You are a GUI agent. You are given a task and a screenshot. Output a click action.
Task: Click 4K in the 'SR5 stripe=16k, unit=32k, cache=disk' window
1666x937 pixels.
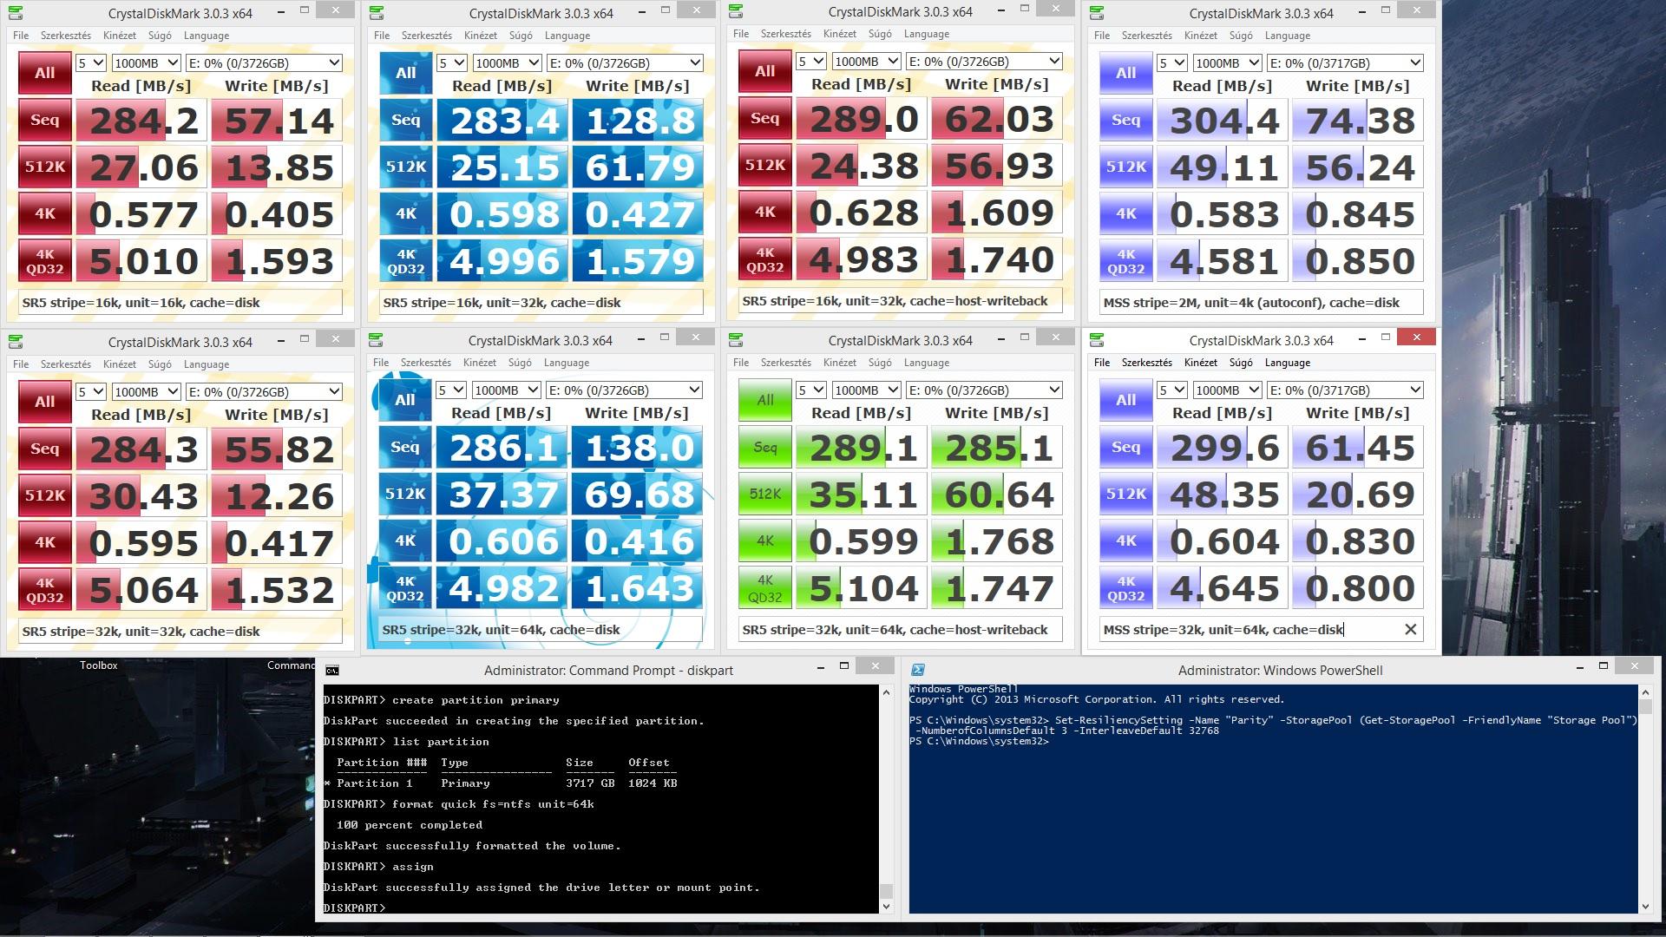[405, 213]
